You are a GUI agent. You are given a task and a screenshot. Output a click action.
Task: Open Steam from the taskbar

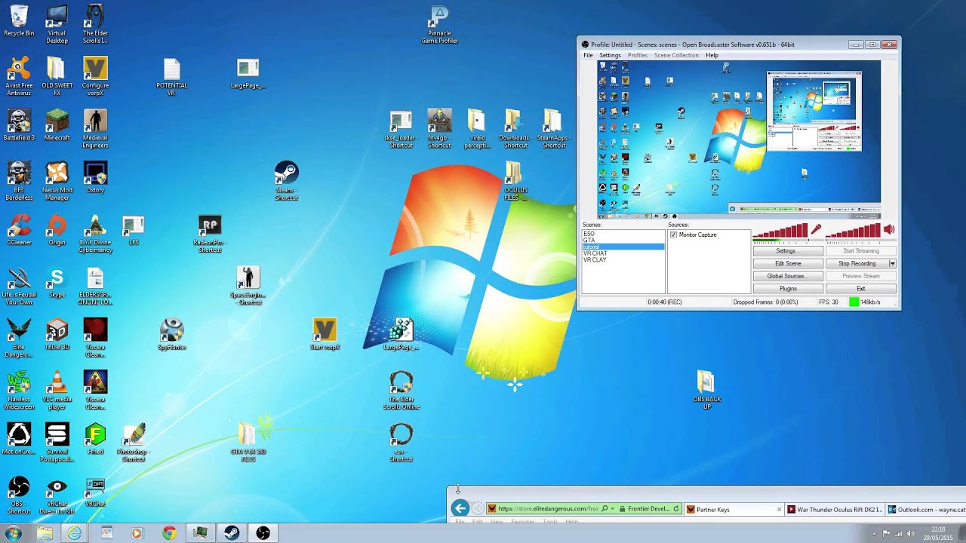[231, 533]
